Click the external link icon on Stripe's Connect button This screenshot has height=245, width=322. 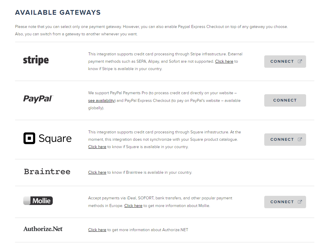coord(300,61)
